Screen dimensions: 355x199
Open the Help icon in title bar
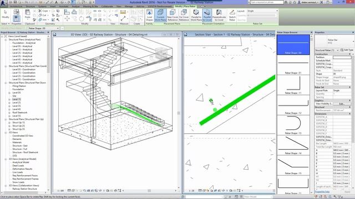(328, 2)
